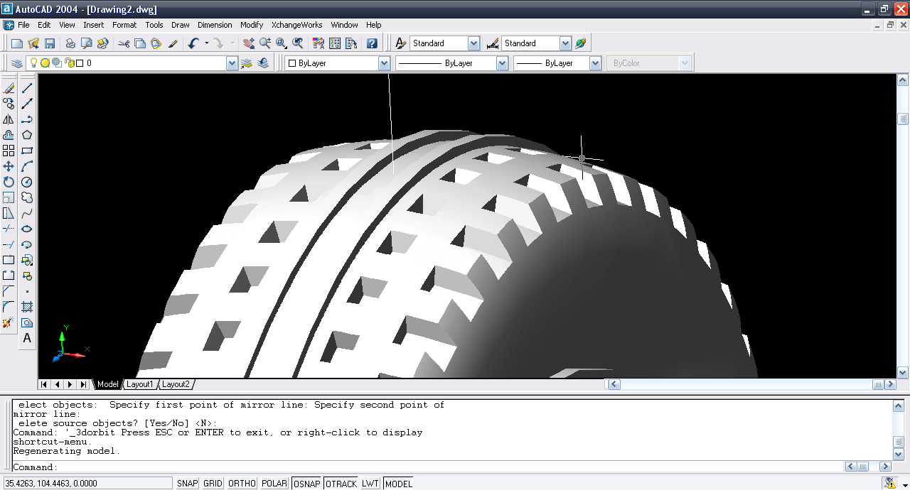Open the XchangeWorks menu
910x490 pixels.
pyautogui.click(x=296, y=25)
